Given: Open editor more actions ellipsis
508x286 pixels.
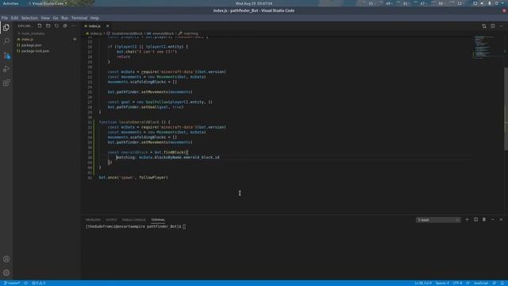Looking at the screenshot, I should tap(501, 26).
